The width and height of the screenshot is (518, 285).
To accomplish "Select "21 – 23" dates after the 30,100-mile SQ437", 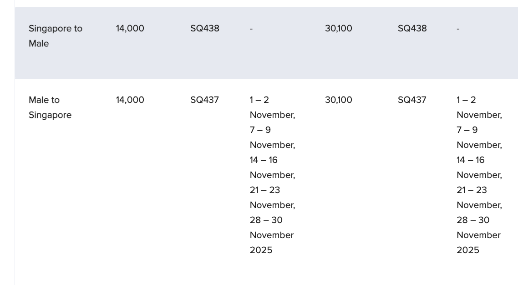I will (472, 190).
